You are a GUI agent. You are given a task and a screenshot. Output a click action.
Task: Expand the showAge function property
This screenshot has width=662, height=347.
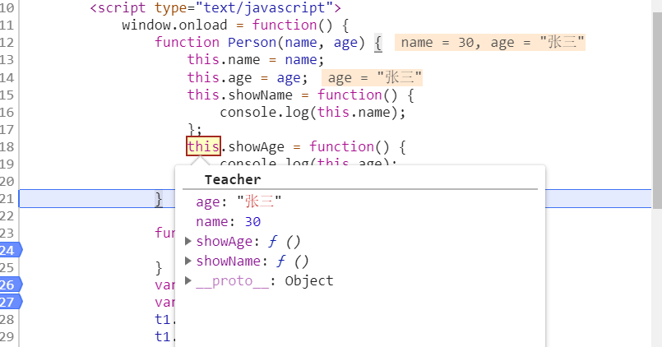pyautogui.click(x=189, y=241)
